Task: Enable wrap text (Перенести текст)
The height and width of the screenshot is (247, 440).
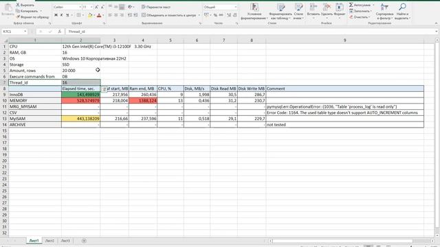Action: click(156, 7)
